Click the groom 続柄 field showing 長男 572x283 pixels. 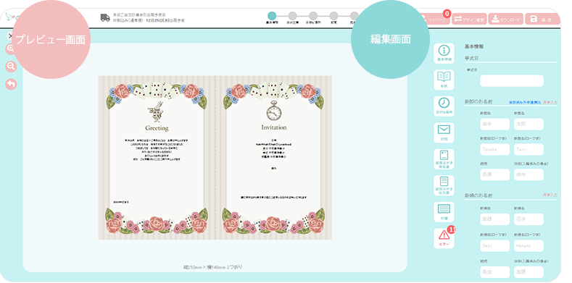point(494,174)
